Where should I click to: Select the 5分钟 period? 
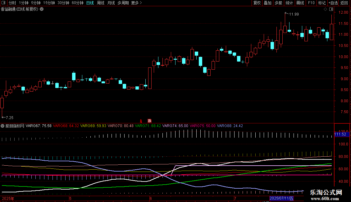tap(36, 3)
